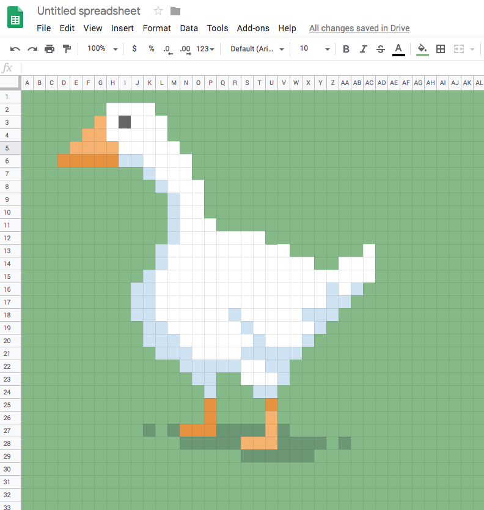Open the Format menu
The width and height of the screenshot is (484, 510).
point(156,28)
